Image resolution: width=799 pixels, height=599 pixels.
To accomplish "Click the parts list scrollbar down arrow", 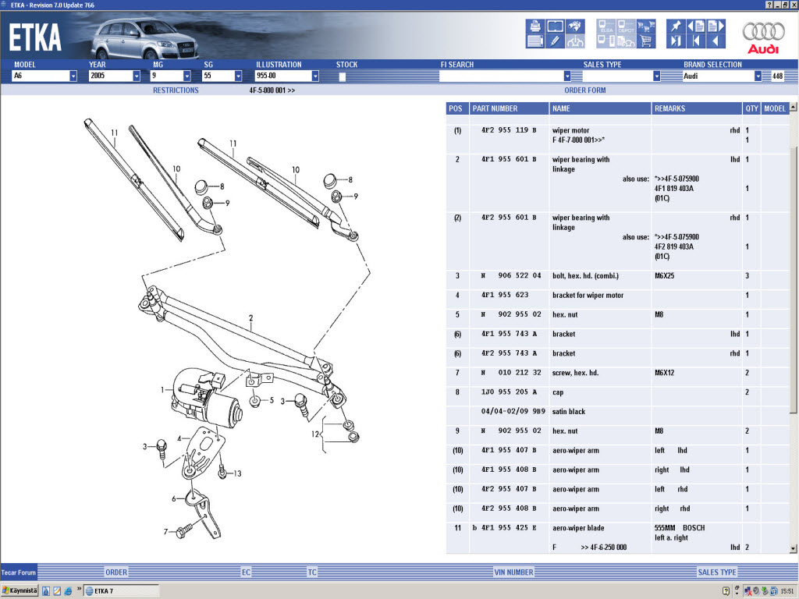I will pyautogui.click(x=794, y=548).
